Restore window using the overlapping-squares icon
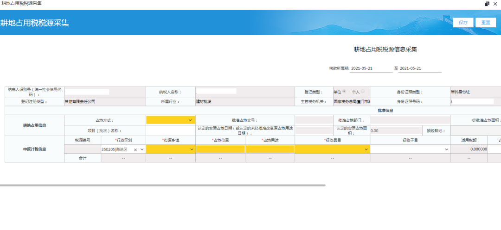This screenshot has width=501, height=230. pos(487,4)
